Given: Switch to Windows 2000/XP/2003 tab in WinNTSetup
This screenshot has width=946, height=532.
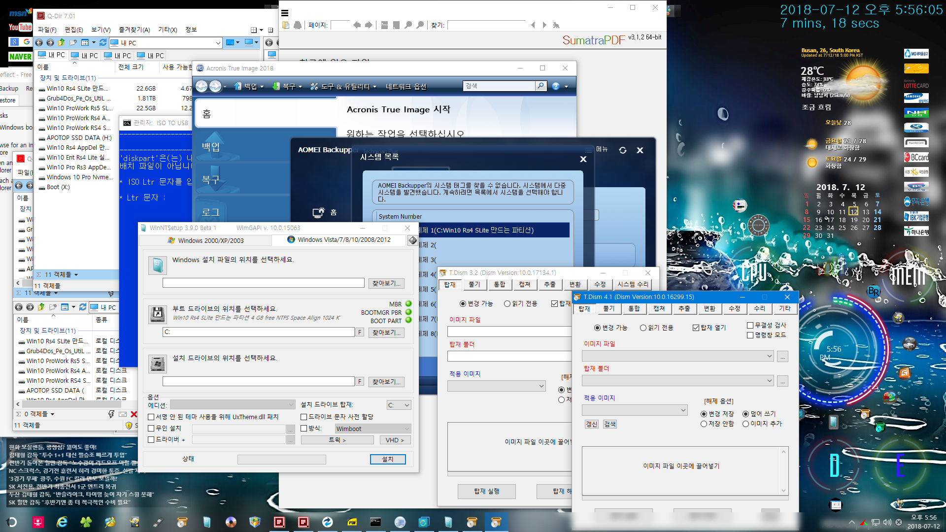Looking at the screenshot, I should (205, 240).
